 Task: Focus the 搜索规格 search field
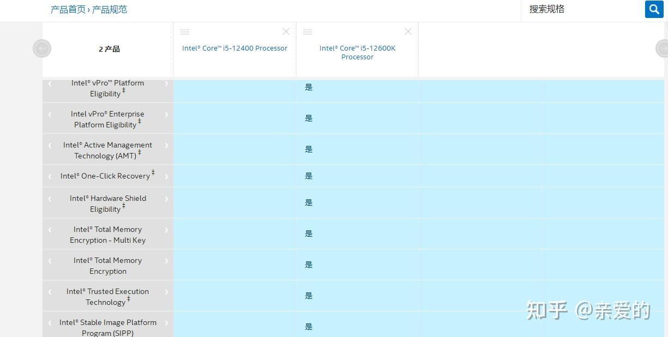coord(583,9)
